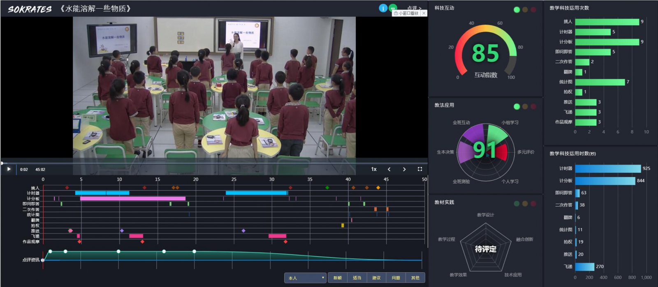The height and width of the screenshot is (287, 658).
Task: Click the video progress slider handle
Action: (x=2, y=163)
